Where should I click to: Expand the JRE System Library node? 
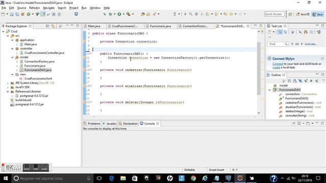(8, 83)
